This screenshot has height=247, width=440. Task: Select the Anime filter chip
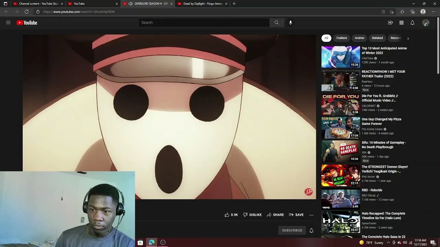(359, 38)
